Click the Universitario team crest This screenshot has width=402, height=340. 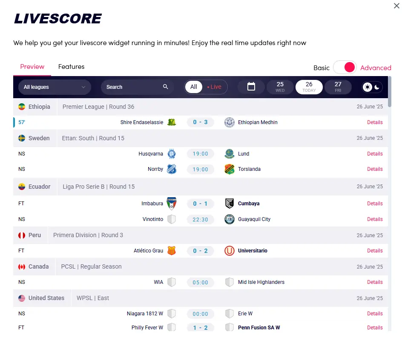[x=230, y=251]
